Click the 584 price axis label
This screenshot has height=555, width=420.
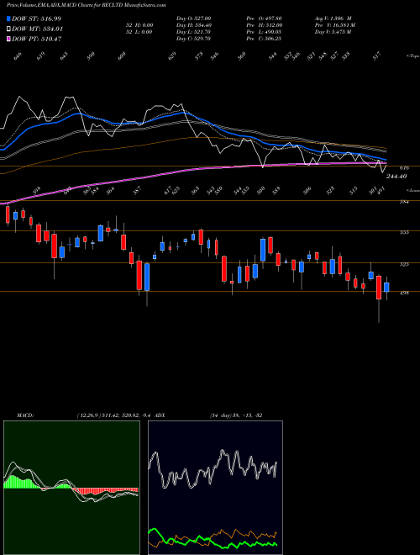(x=404, y=202)
